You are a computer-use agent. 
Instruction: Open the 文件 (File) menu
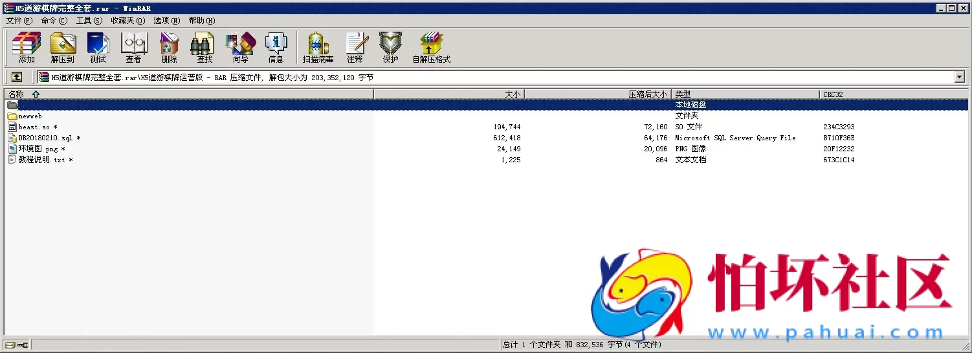click(x=19, y=21)
